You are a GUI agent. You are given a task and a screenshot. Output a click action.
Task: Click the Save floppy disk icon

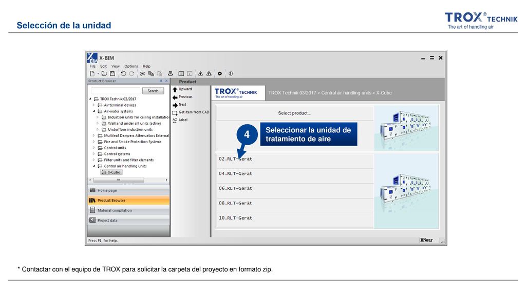click(112, 74)
